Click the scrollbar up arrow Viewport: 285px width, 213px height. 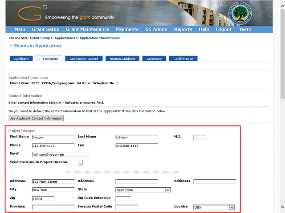pyautogui.click(x=282, y=6)
